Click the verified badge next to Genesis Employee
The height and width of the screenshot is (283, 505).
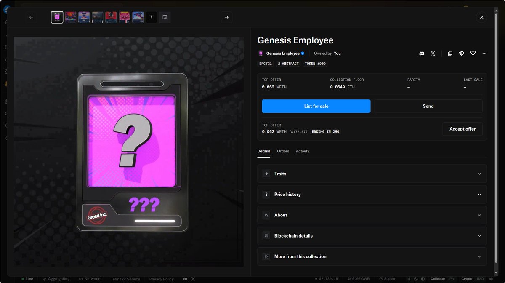click(x=303, y=53)
